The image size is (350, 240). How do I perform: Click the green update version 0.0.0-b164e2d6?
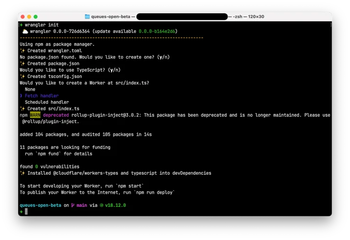pos(157,31)
